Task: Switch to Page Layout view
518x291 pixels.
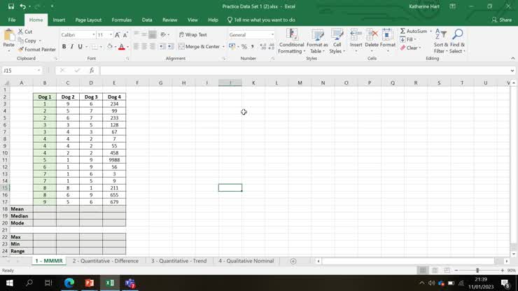Action: (x=435, y=271)
